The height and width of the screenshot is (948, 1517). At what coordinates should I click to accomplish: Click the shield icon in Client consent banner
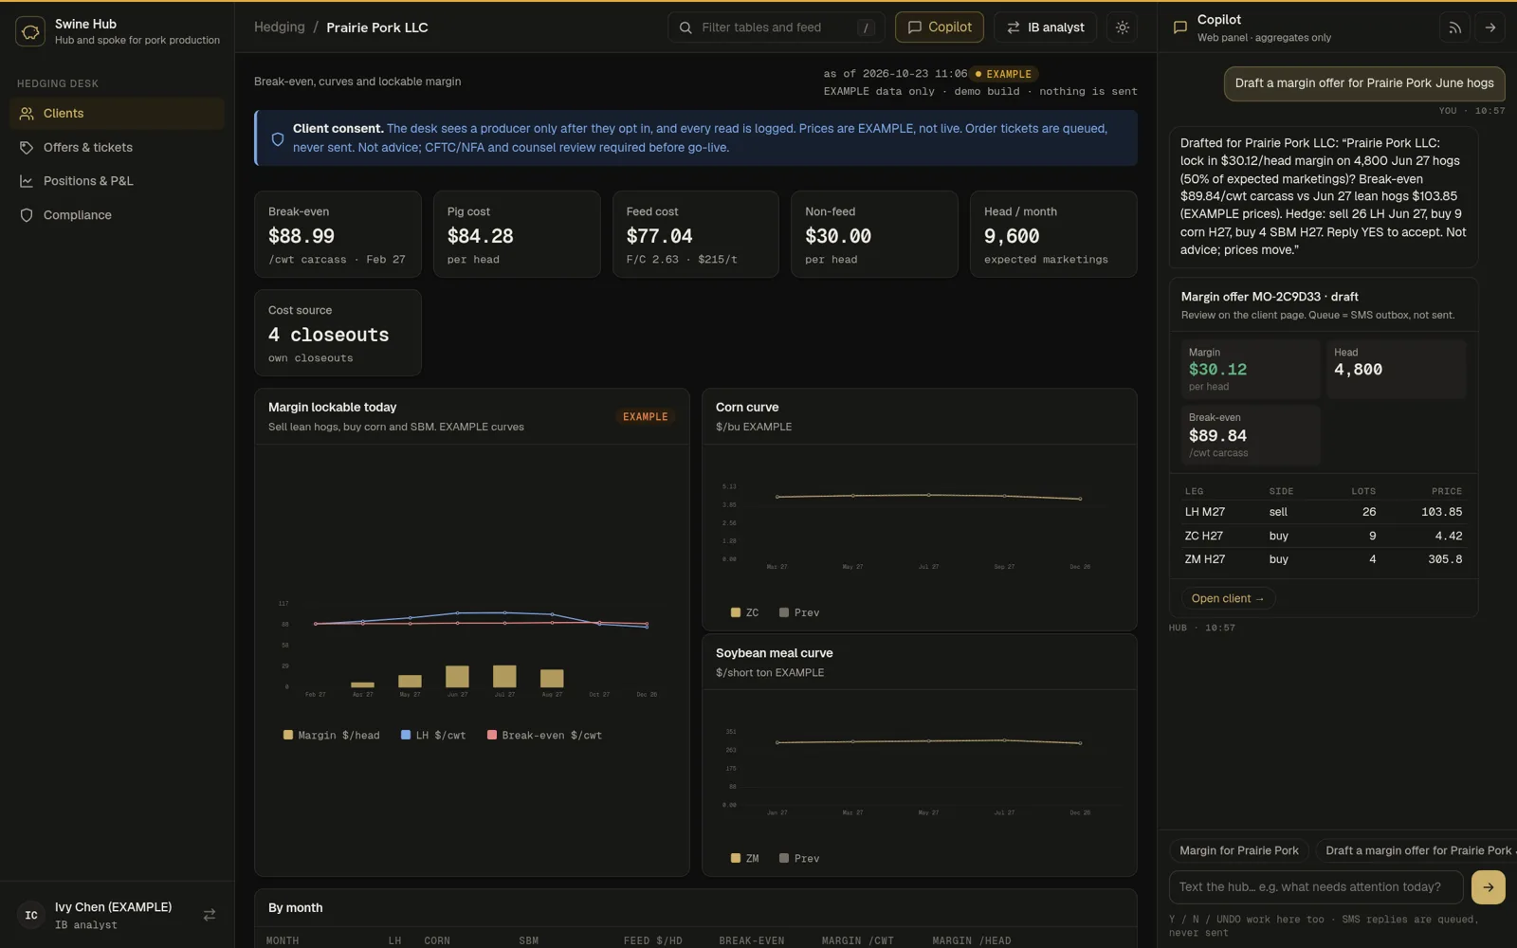(278, 139)
